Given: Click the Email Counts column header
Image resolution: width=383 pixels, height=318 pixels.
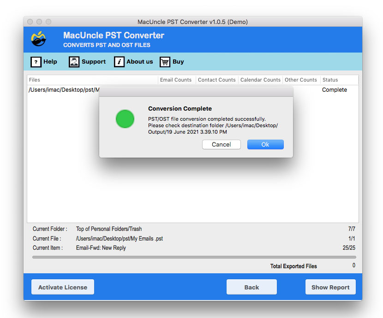Looking at the screenshot, I should coord(176,79).
